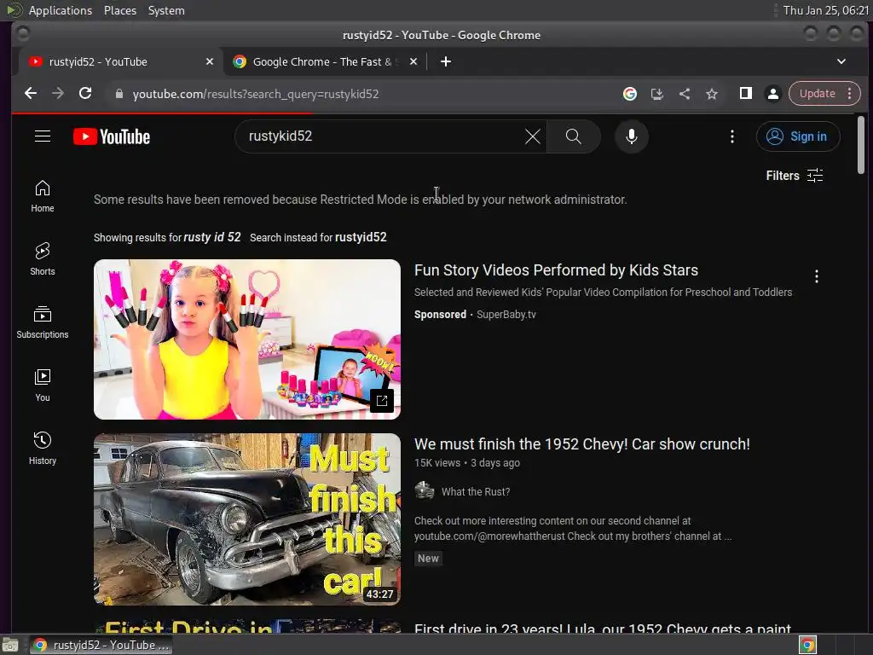Click the YouTube logo
873x655 pixels.
[112, 136]
